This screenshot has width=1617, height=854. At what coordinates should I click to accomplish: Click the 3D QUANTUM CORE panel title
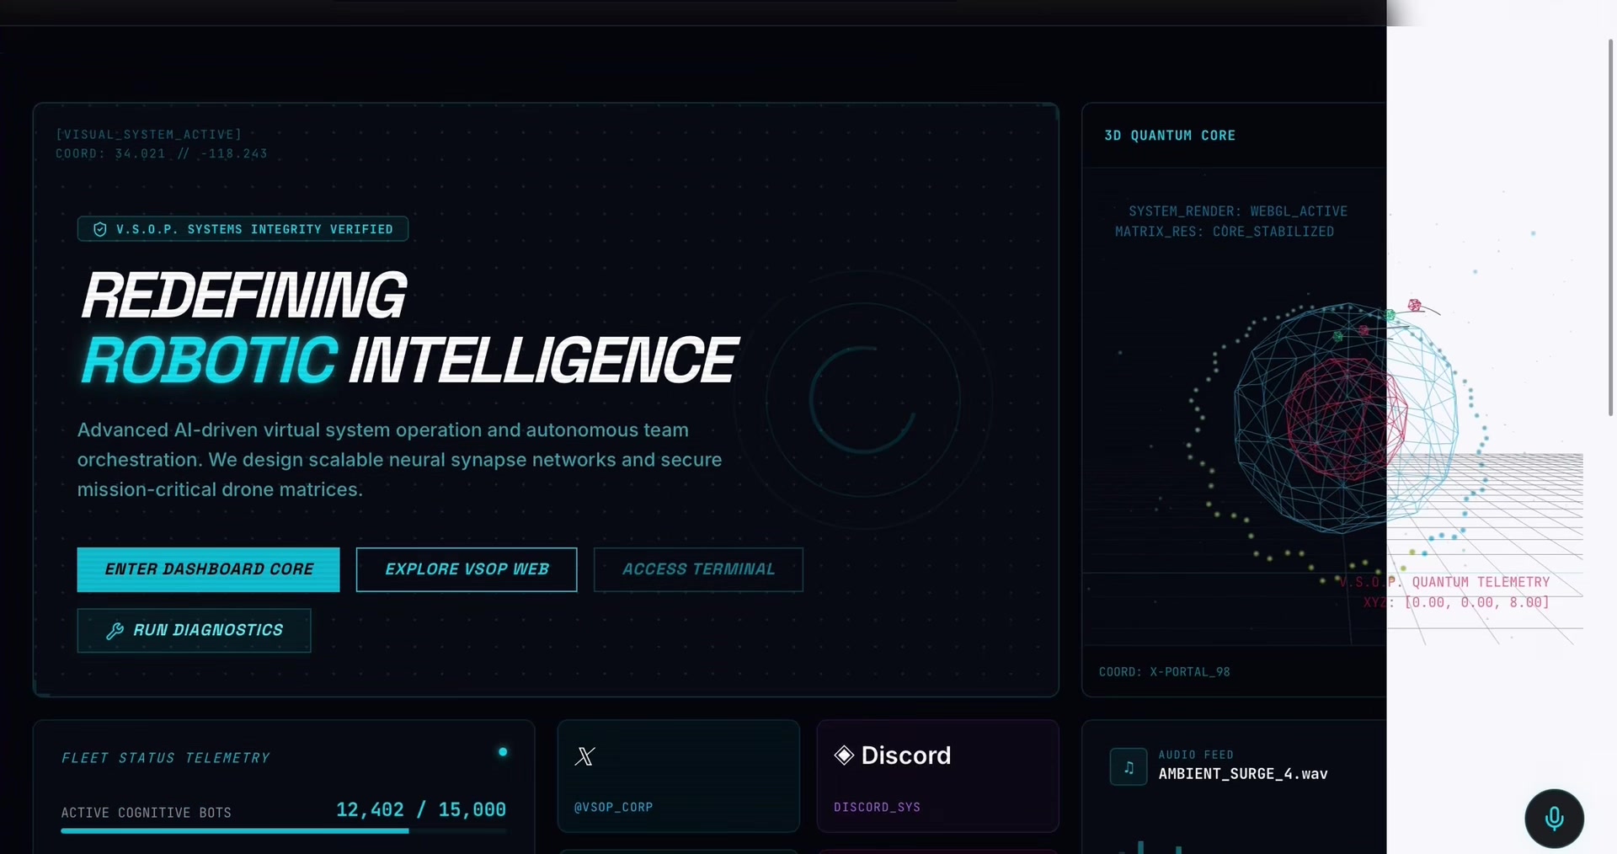pyautogui.click(x=1170, y=136)
